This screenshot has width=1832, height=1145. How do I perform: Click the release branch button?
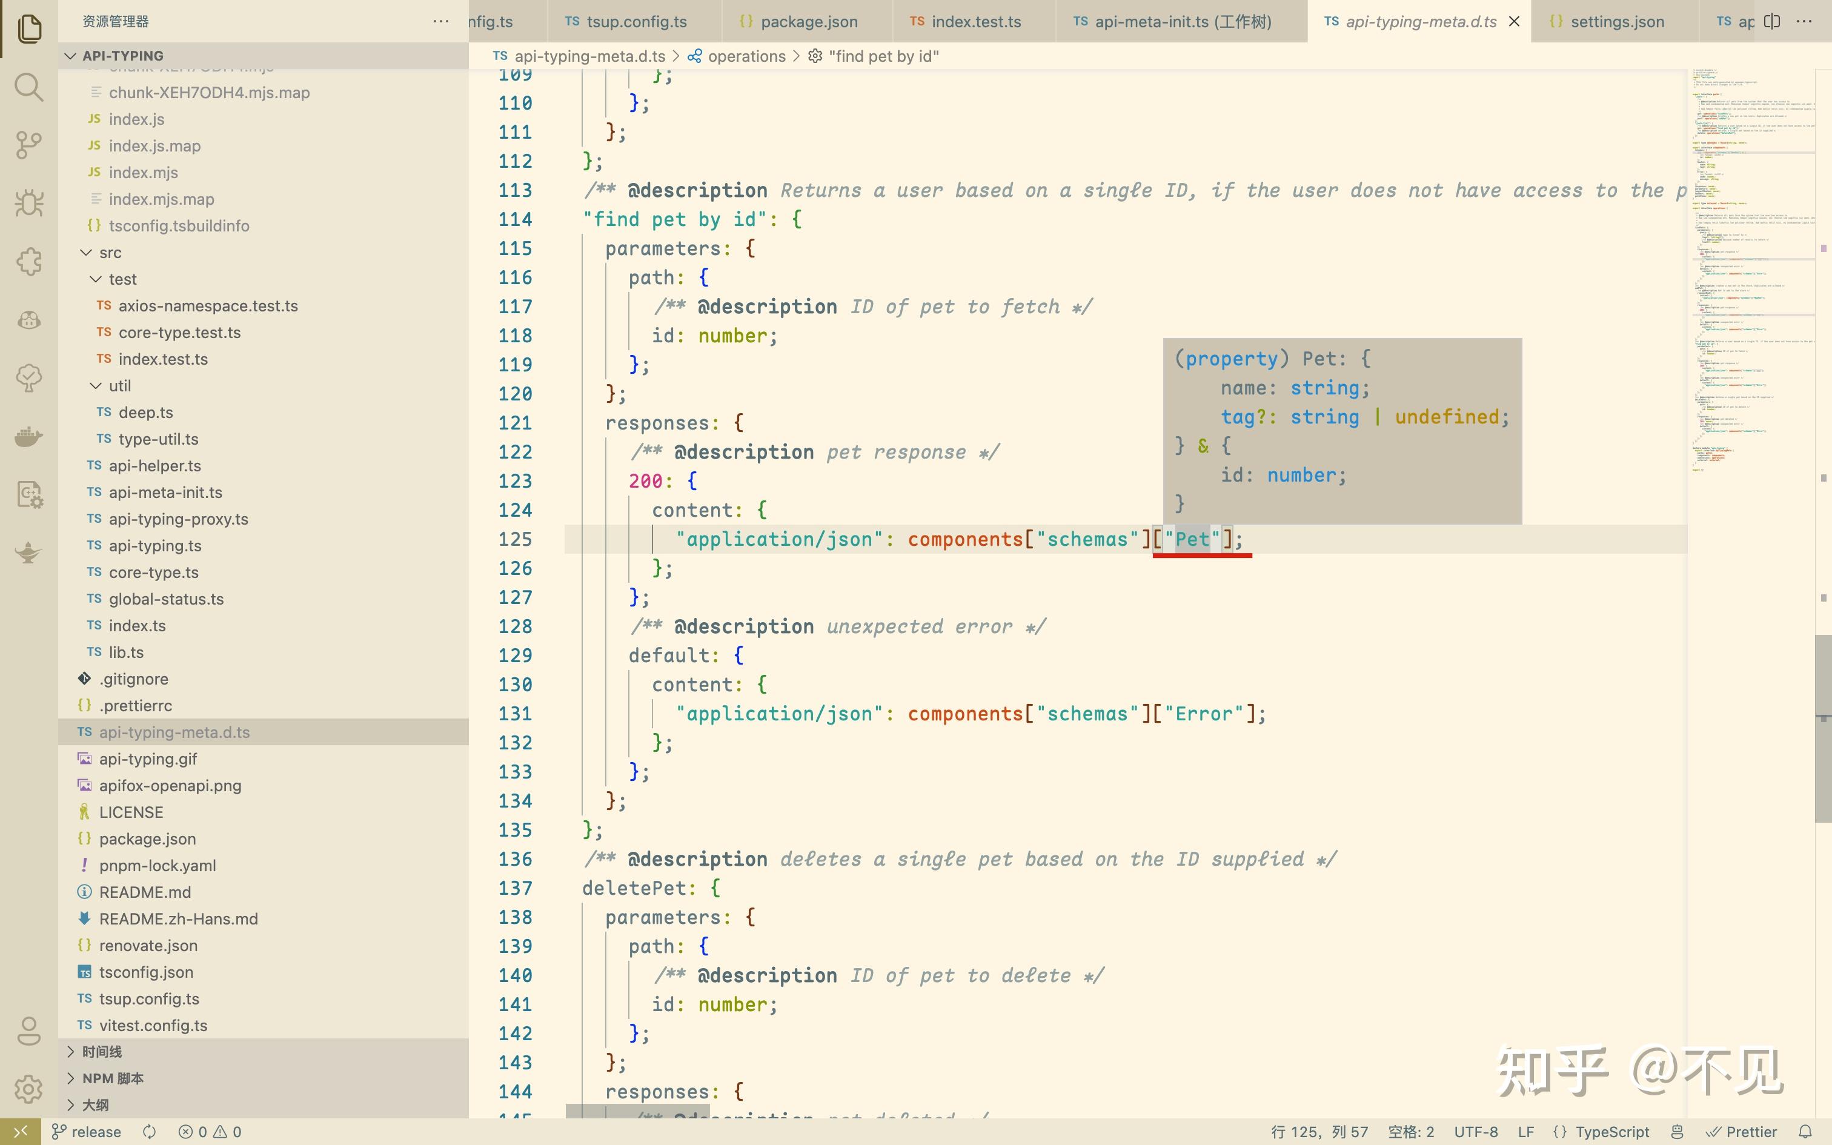(86, 1132)
